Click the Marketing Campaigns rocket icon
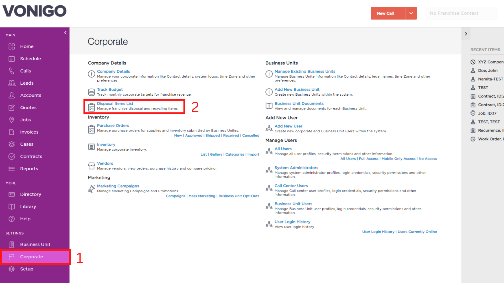504x283 pixels. [x=91, y=189]
